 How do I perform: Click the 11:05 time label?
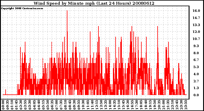88,105
